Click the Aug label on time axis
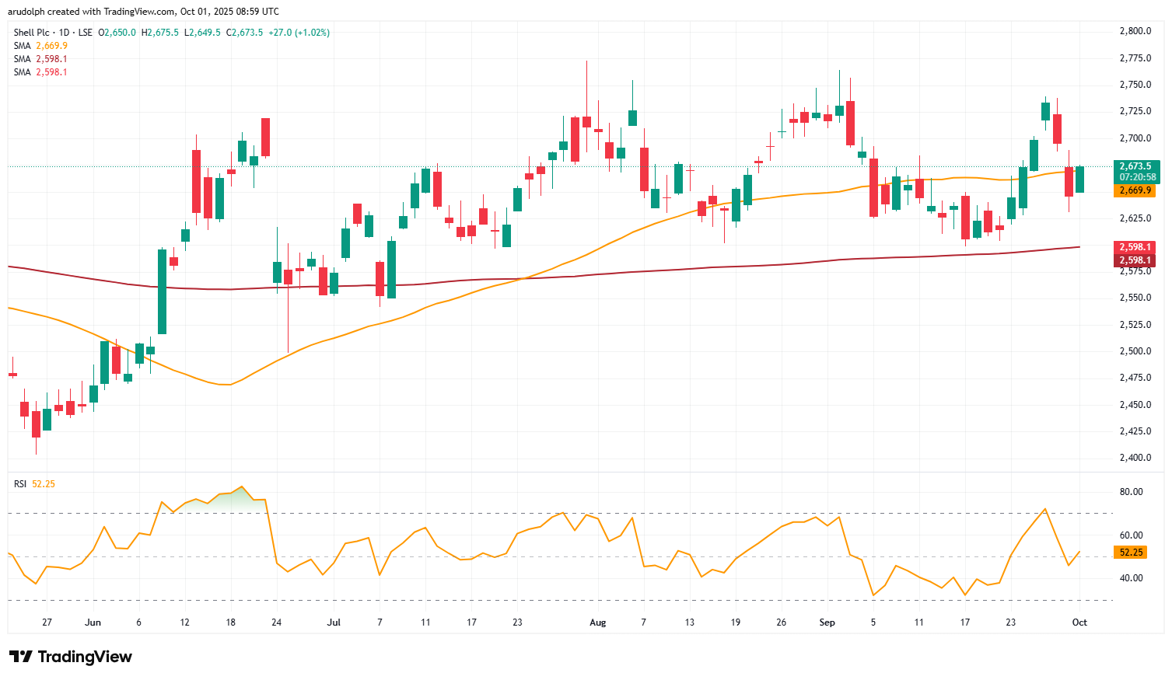The image size is (1172, 680). tap(597, 622)
